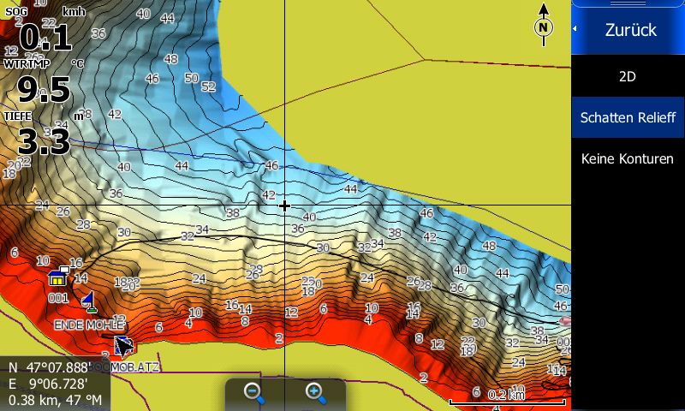The image size is (685, 411).
Task: Toggle the Keine Konturen option
Action: coord(628,158)
